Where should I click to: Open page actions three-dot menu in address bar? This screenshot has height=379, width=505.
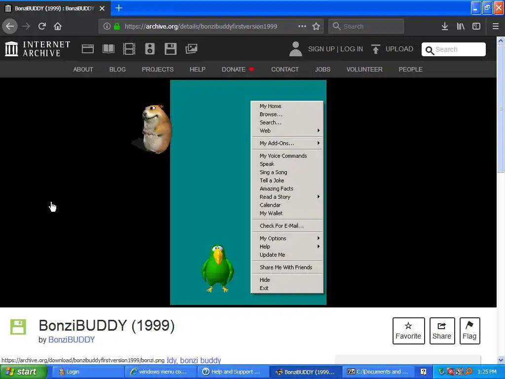pyautogui.click(x=302, y=26)
